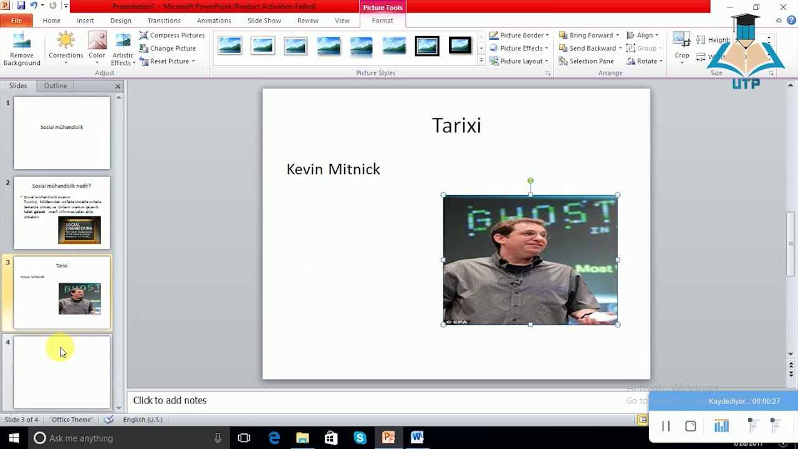The image size is (798, 449).
Task: Save the presentation from the Quick Access Toolbar
Action: click(x=21, y=6)
